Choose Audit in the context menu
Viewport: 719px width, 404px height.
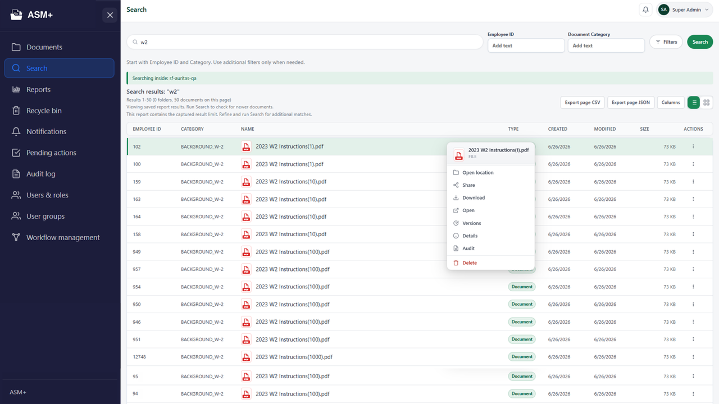(490, 249)
